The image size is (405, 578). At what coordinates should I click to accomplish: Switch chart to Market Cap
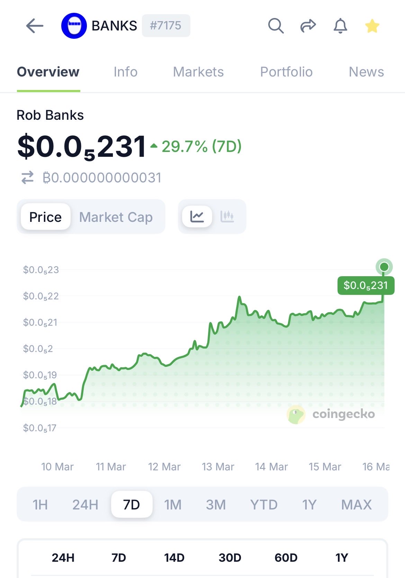pos(116,217)
